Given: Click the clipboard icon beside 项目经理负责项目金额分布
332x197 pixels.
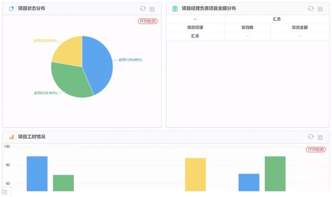Looking at the screenshot, I should point(175,9).
